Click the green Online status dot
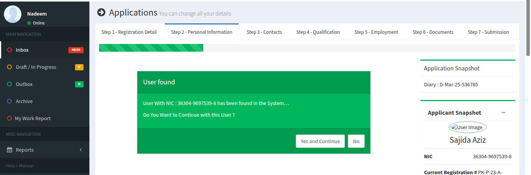This screenshot has height=175, width=531. coord(29,23)
